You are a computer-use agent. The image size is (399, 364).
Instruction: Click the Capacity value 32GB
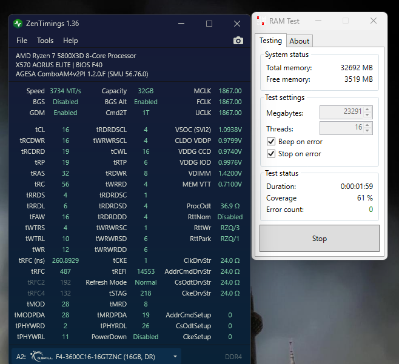[x=146, y=91]
